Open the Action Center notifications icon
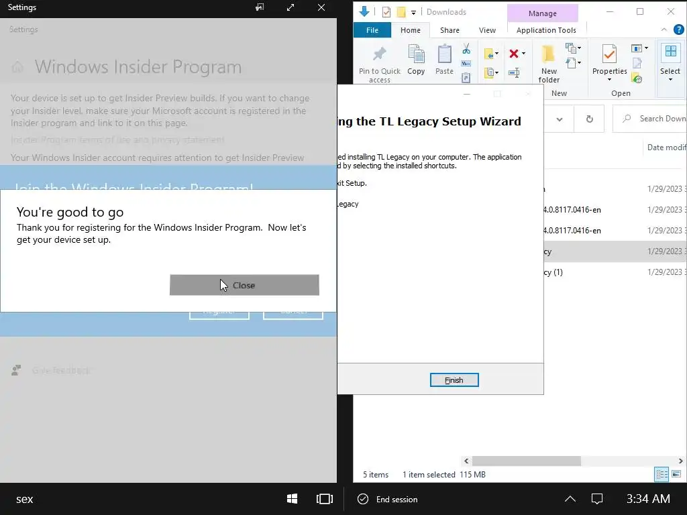 (x=596, y=499)
